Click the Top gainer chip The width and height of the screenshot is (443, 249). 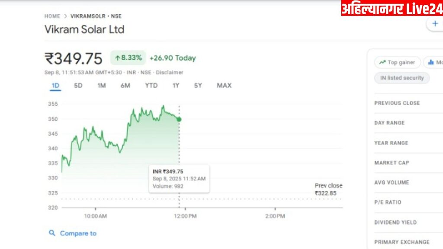point(397,63)
